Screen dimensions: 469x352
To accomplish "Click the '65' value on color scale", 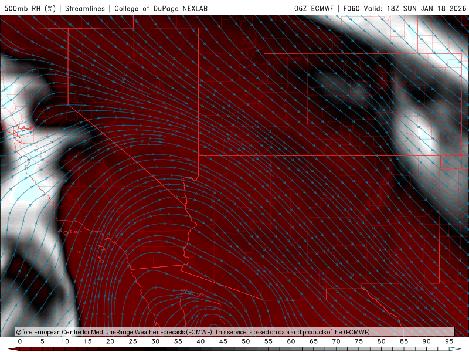I will click(314, 341).
